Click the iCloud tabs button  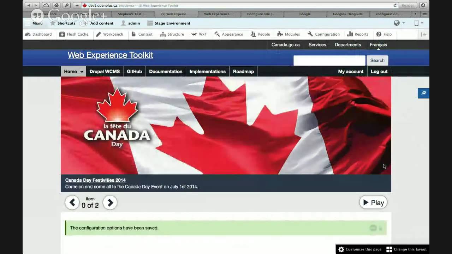46,5
